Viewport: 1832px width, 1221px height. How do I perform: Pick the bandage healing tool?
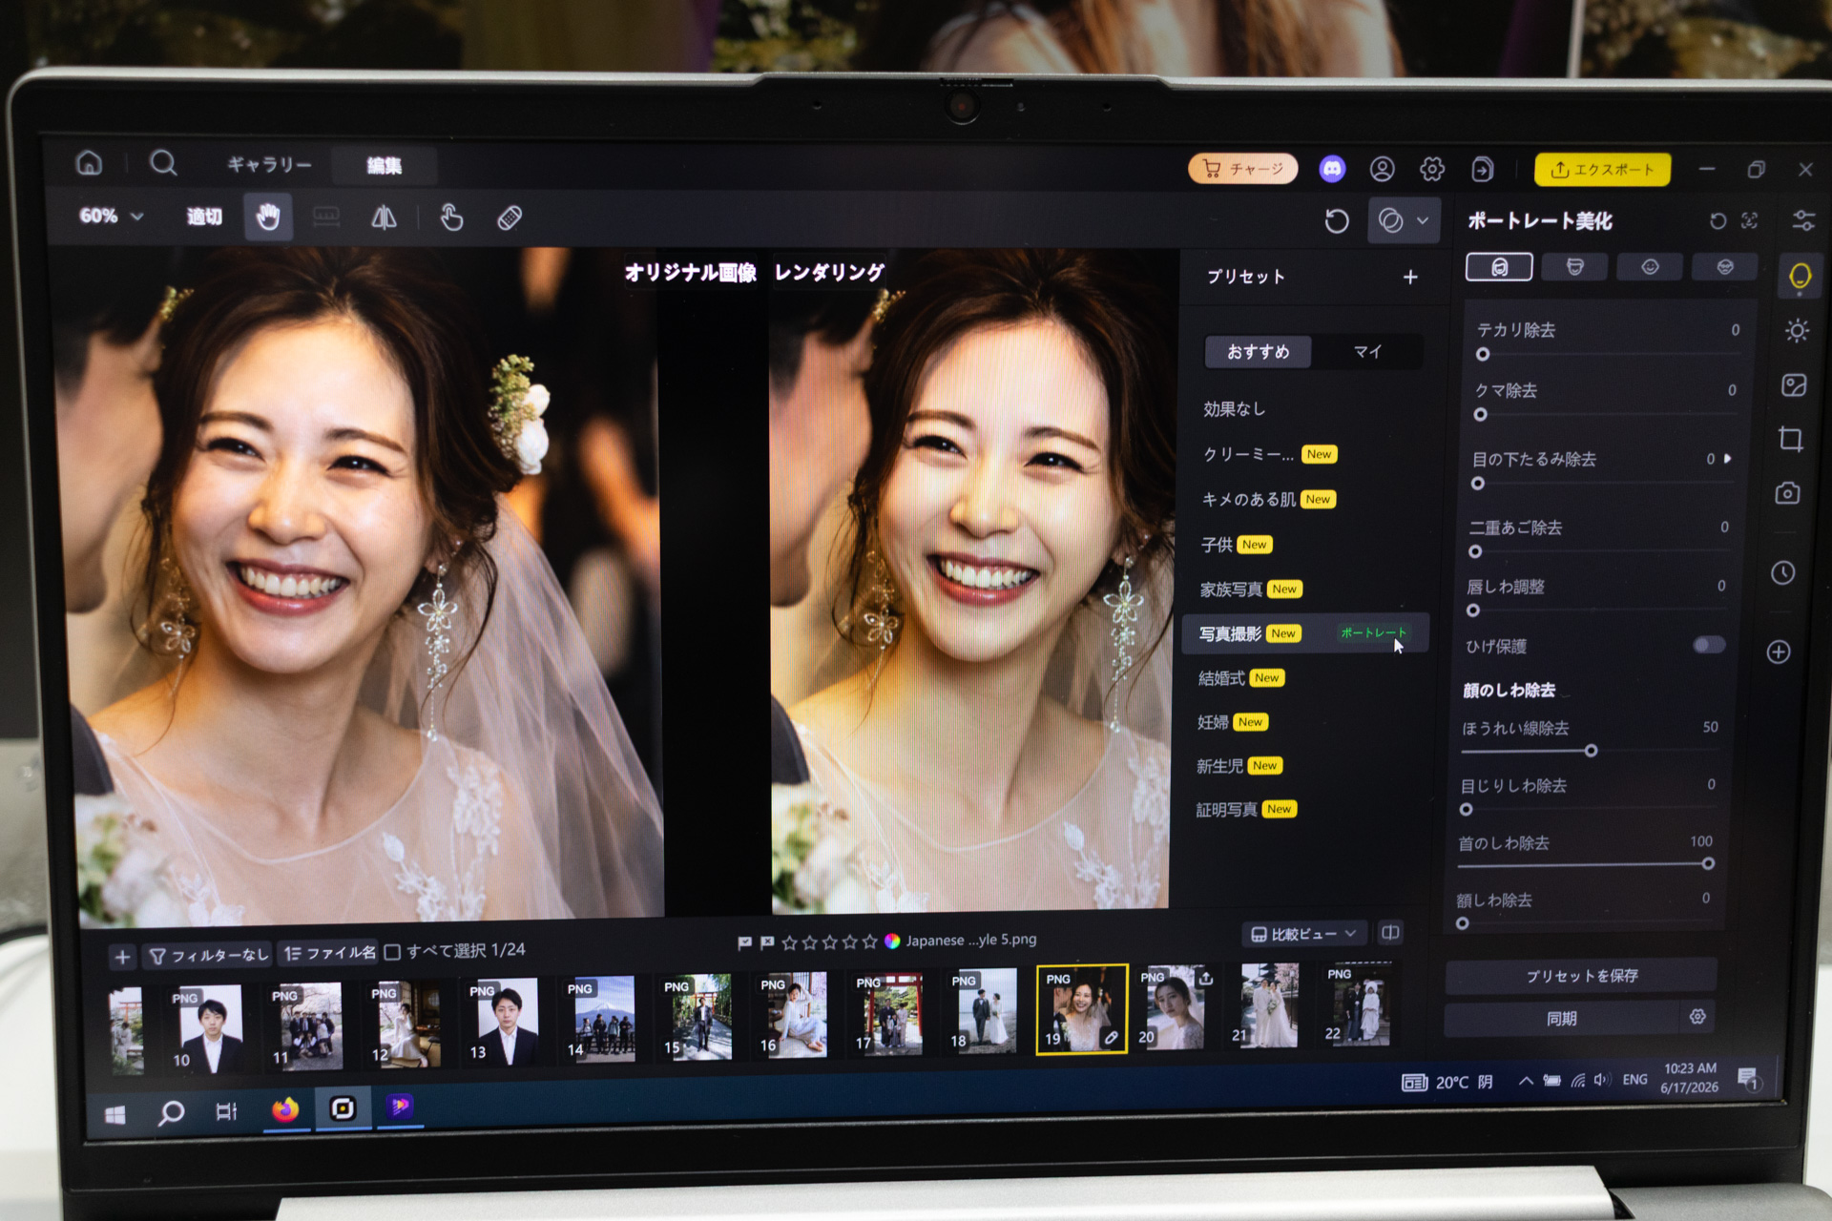point(510,218)
